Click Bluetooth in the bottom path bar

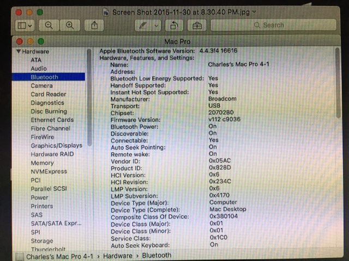coord(157,256)
